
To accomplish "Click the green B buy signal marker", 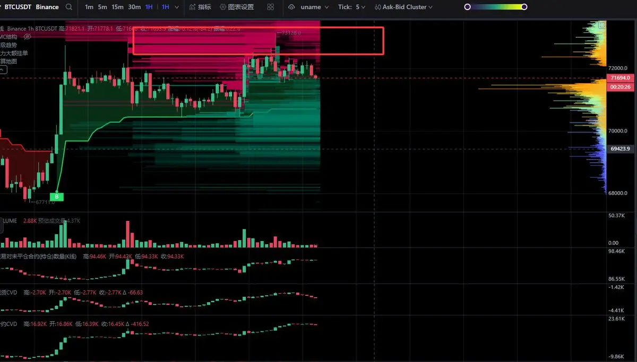I will pos(58,197).
